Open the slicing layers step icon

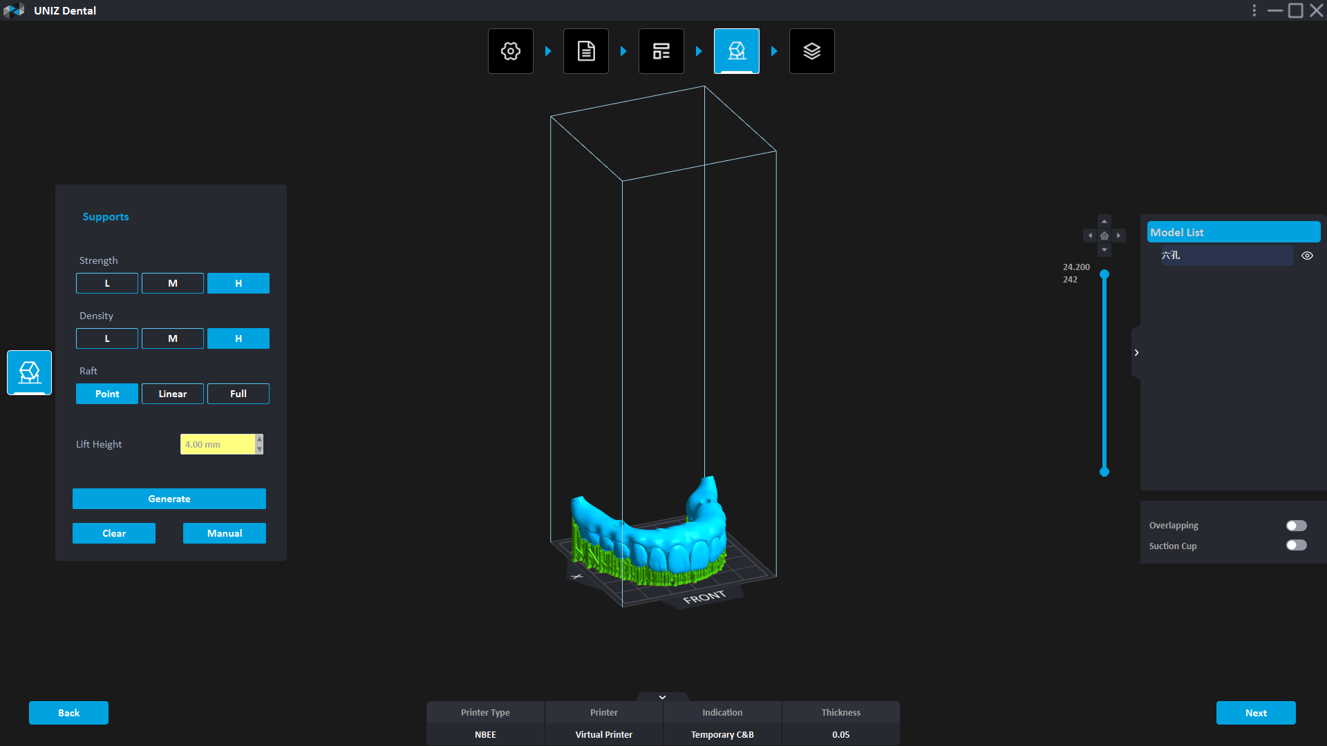coord(811,51)
